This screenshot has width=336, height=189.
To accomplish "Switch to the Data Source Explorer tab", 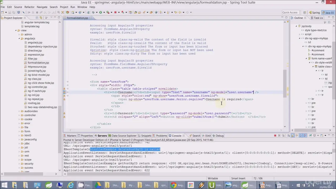I will click(122, 136).
